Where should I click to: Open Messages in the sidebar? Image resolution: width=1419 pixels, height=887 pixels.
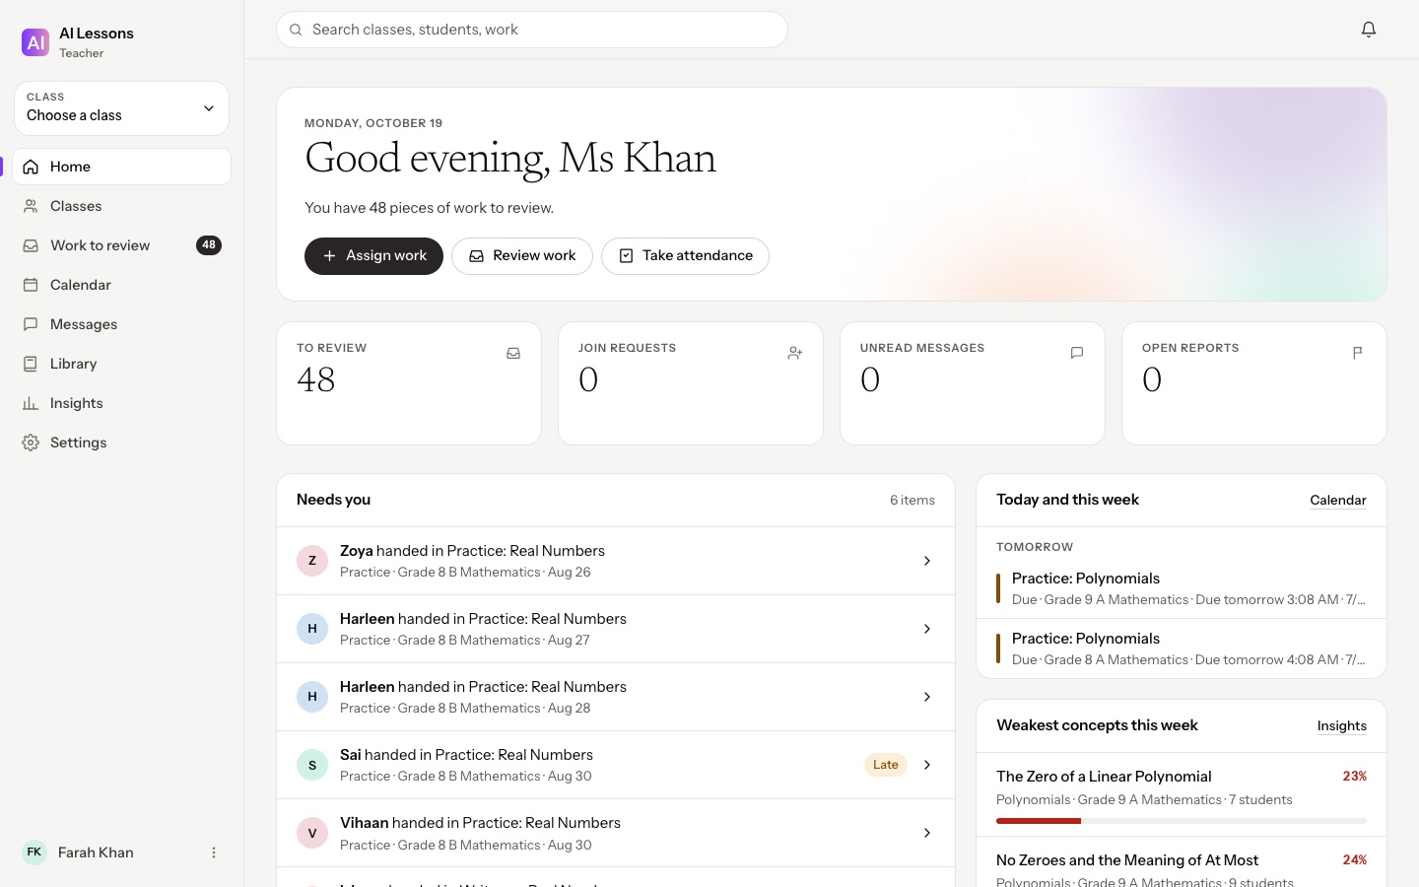(x=122, y=324)
